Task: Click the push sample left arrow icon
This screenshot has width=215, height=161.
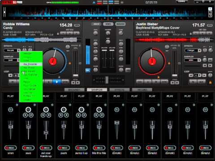Action: (61, 115)
